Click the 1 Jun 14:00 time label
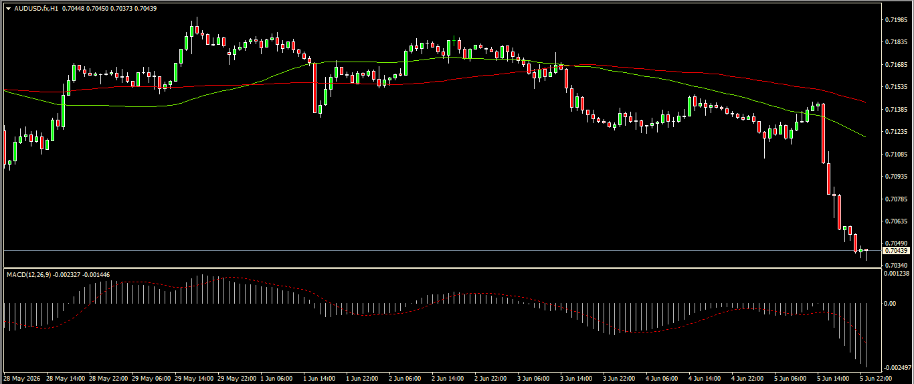Screen dimensions: 914x384 pyautogui.click(x=320, y=379)
